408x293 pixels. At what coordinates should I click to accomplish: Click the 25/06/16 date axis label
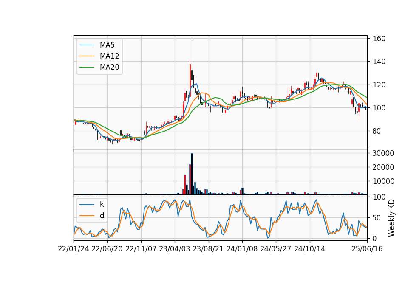tap(367, 249)
